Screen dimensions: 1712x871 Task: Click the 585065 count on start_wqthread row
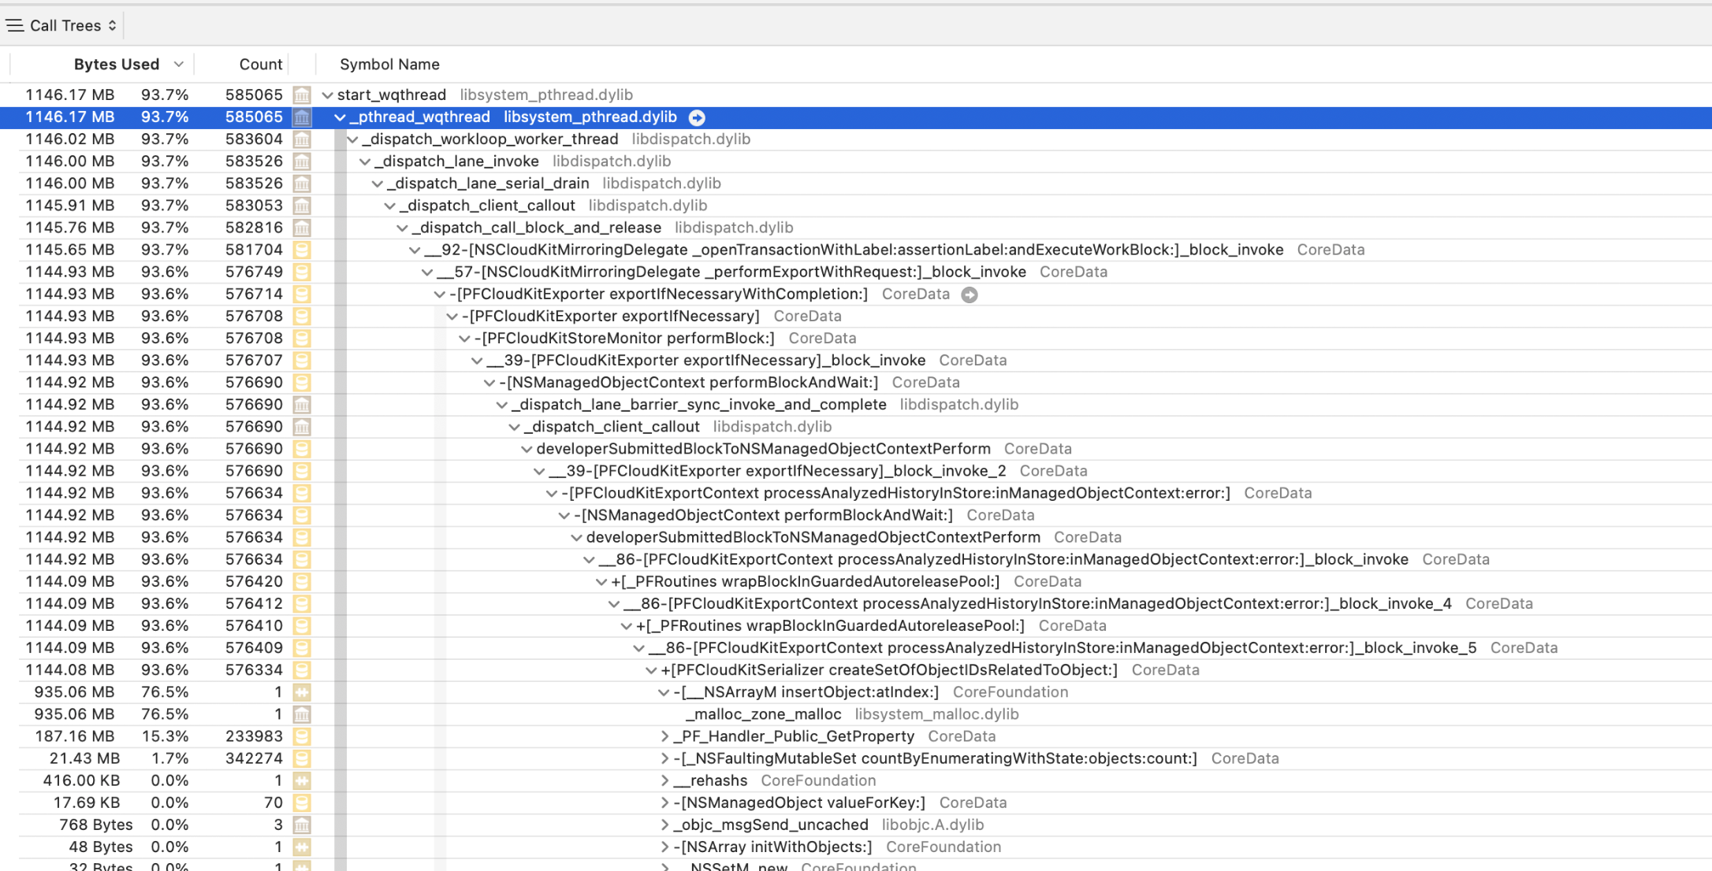point(254,95)
